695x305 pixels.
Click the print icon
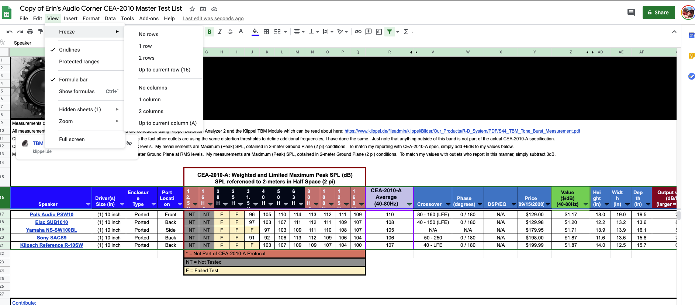[30, 32]
